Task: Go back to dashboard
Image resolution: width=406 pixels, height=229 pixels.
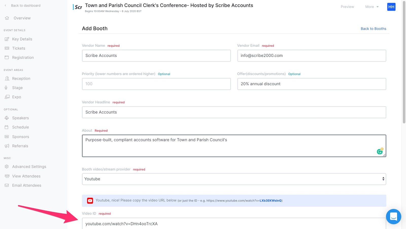Action: coord(26,6)
